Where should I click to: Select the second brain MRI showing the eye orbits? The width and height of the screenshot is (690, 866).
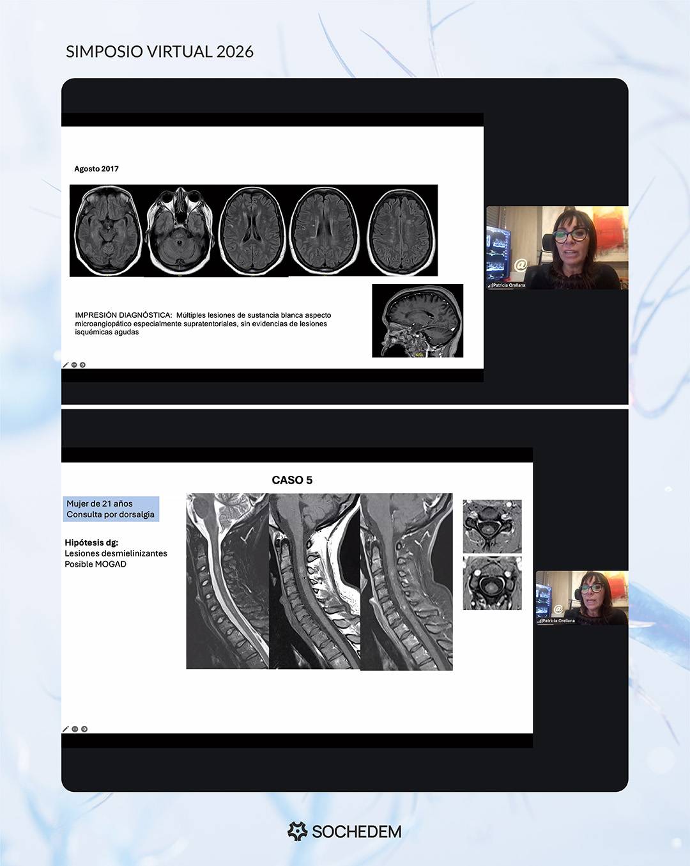tap(180, 231)
